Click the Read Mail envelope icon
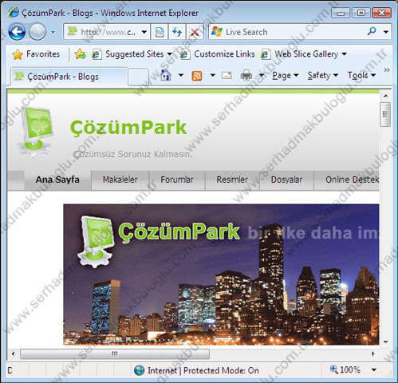 click(227, 76)
